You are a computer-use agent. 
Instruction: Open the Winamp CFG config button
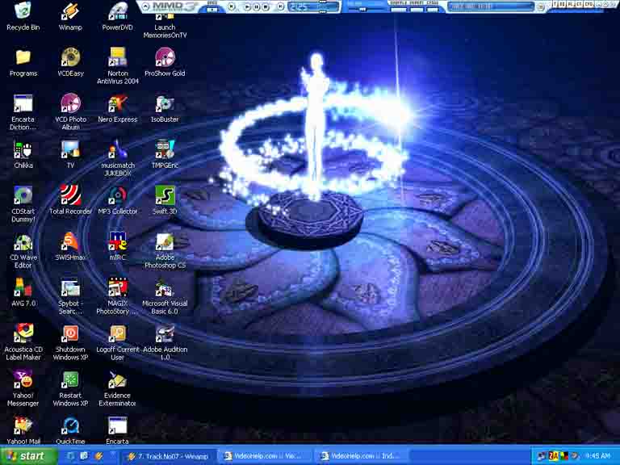click(x=589, y=4)
